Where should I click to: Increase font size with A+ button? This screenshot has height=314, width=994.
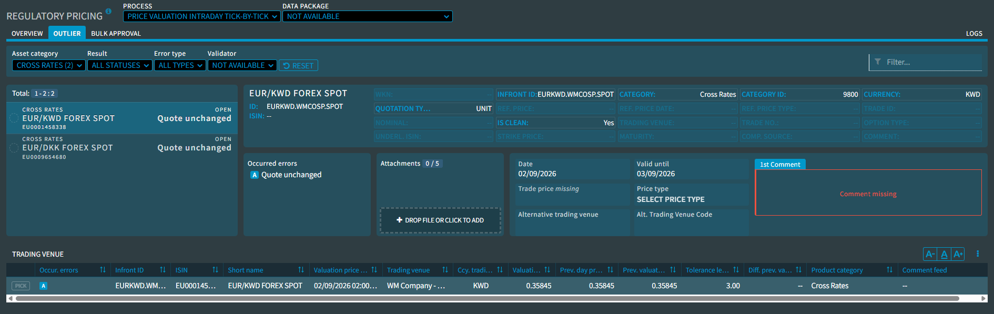958,254
